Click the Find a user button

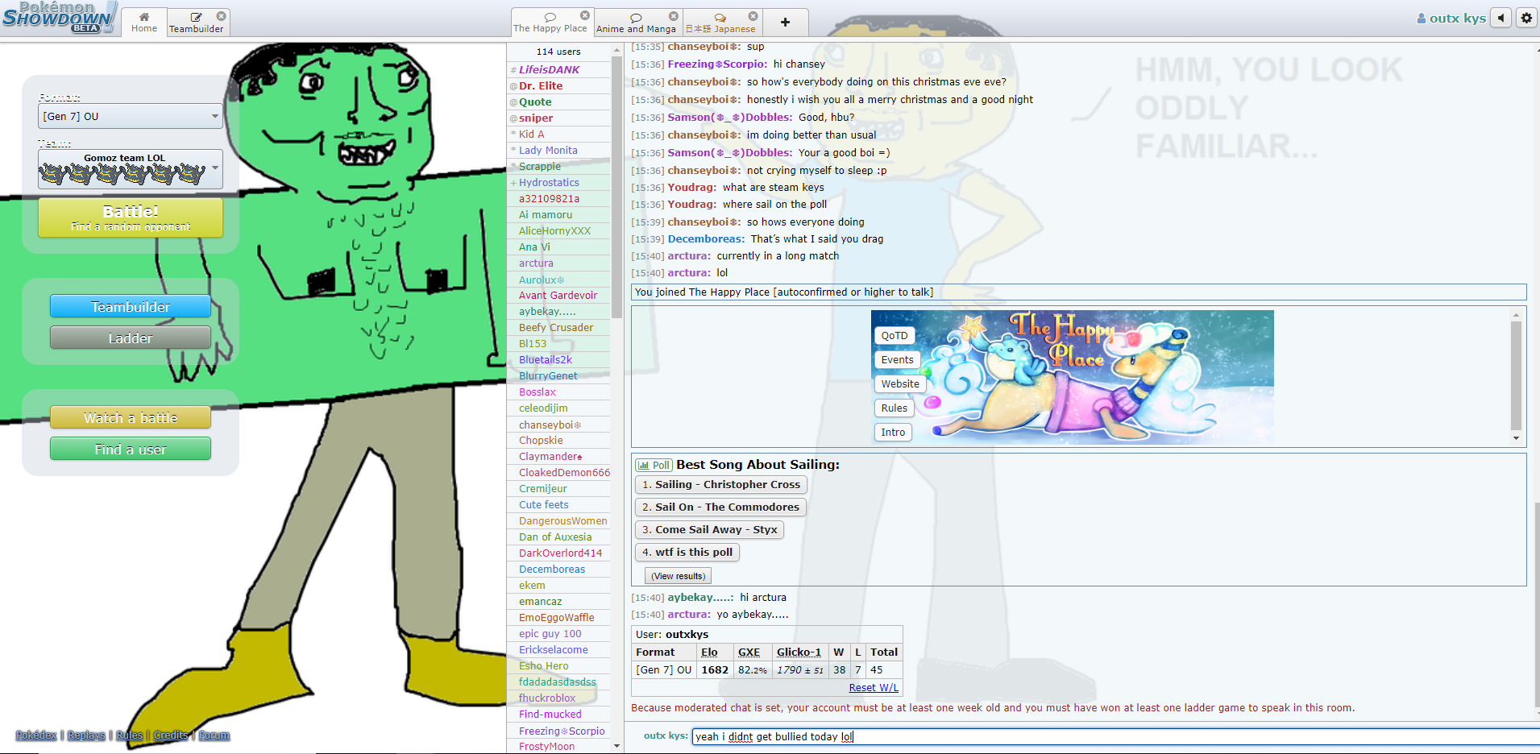coord(131,449)
